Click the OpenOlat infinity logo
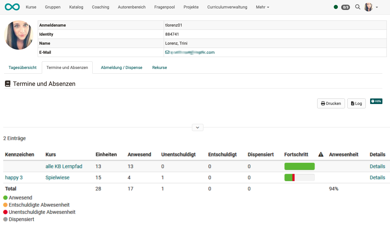 (12, 7)
